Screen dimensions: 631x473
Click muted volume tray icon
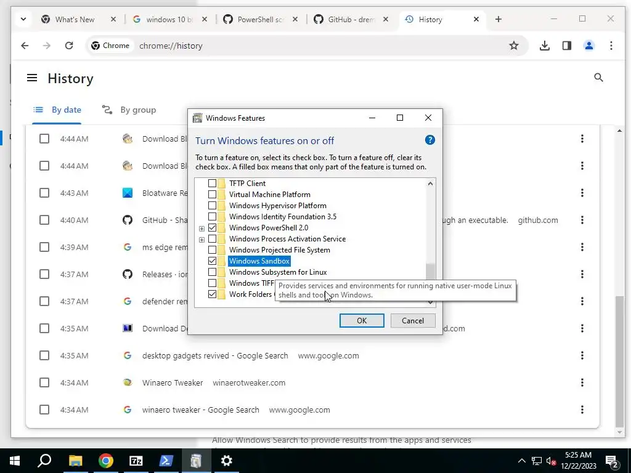pyautogui.click(x=551, y=461)
